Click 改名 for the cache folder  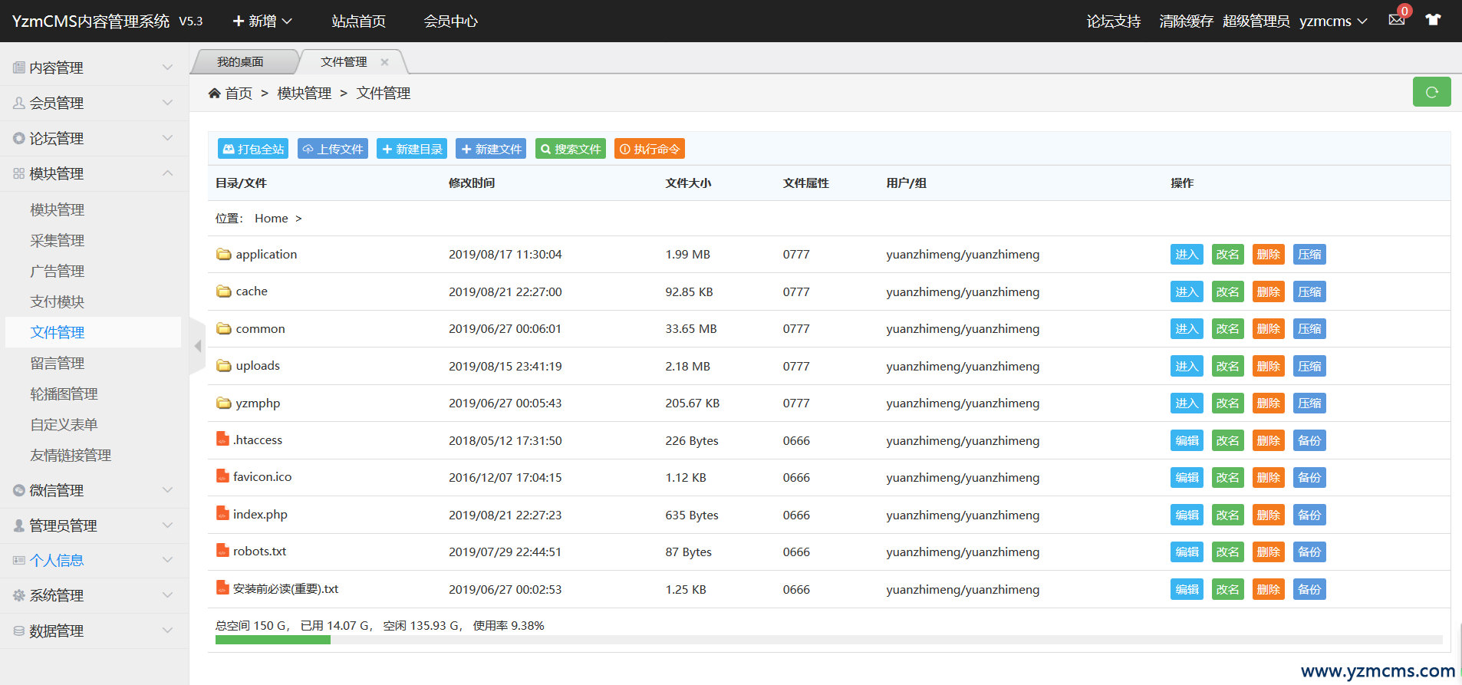tap(1227, 292)
